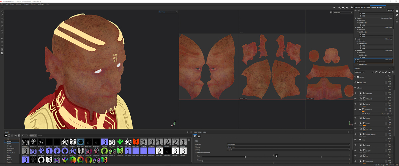Select the Hard Surfaces shelf category
Screen dimensions: 399x166
12,153
